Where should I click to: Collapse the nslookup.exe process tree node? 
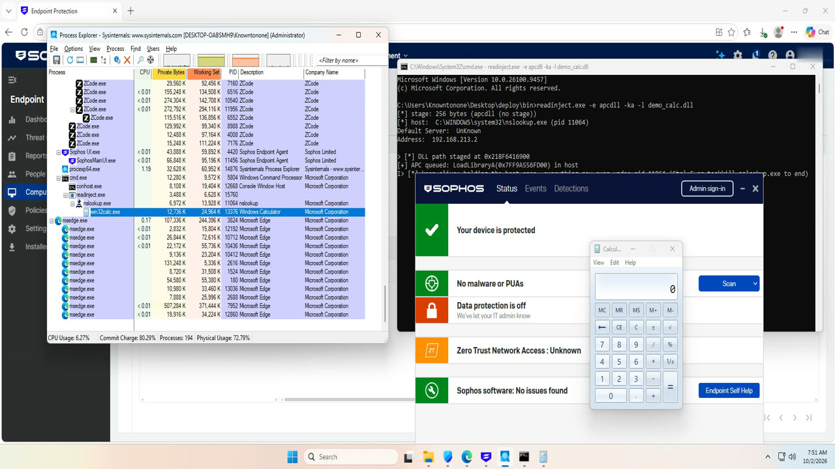tap(72, 203)
